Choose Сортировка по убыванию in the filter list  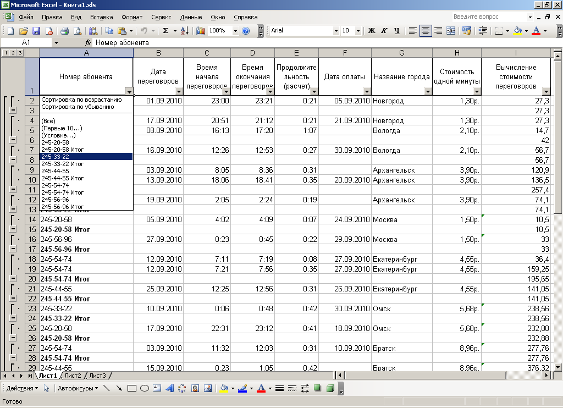78,107
